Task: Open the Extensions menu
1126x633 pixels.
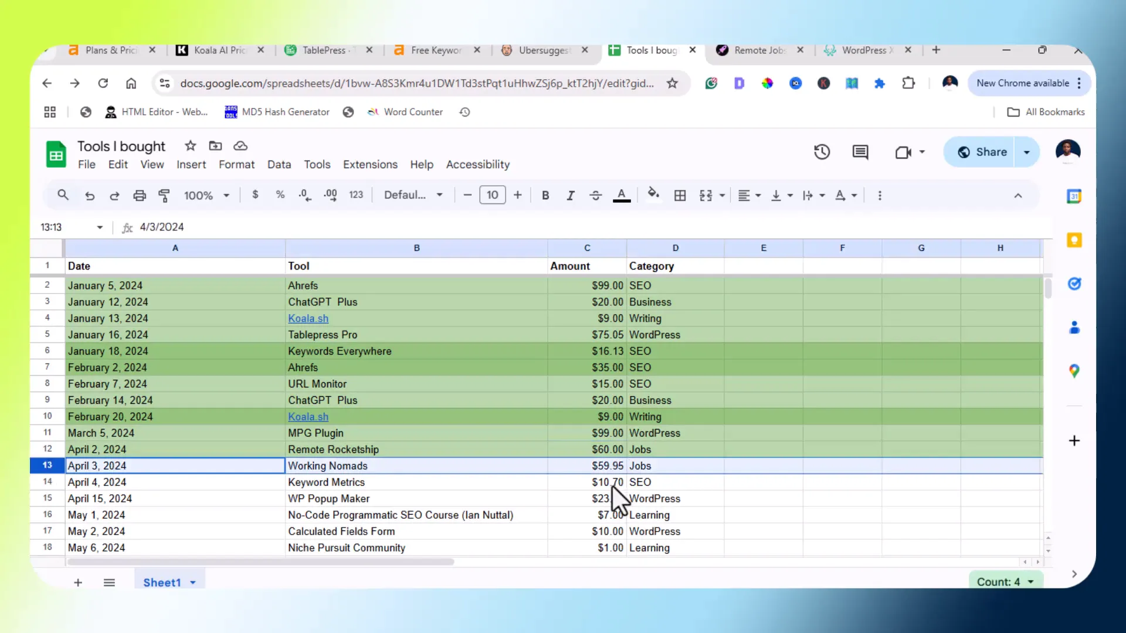Action: point(370,165)
